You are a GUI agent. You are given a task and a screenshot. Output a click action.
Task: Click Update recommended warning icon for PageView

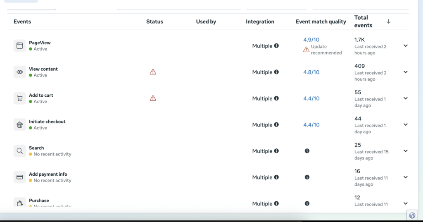pos(306,50)
